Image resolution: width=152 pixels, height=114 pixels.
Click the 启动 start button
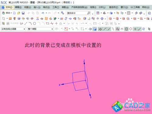click(7, 13)
